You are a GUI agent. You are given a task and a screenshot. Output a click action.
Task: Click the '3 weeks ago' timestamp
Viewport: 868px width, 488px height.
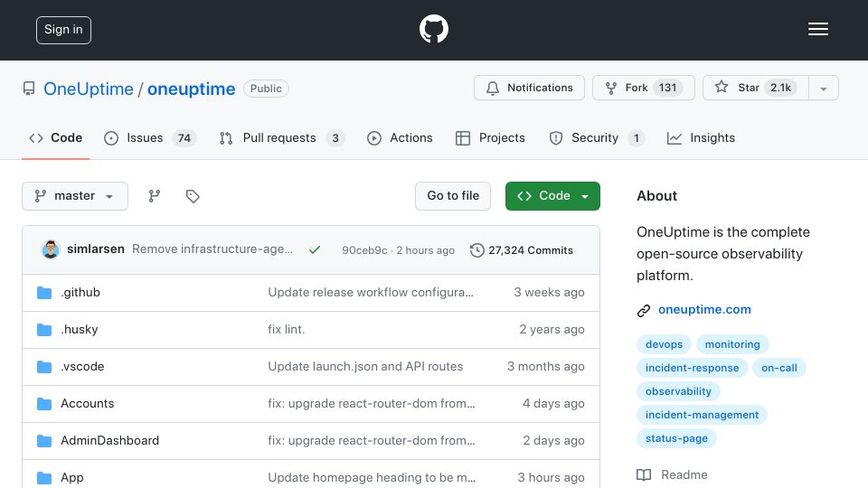(x=549, y=292)
